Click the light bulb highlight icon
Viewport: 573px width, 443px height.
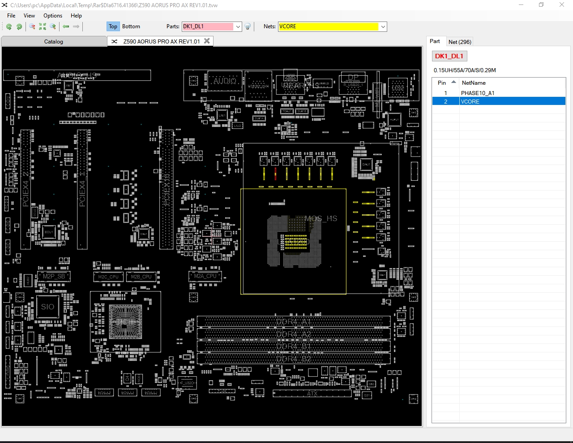point(248,27)
